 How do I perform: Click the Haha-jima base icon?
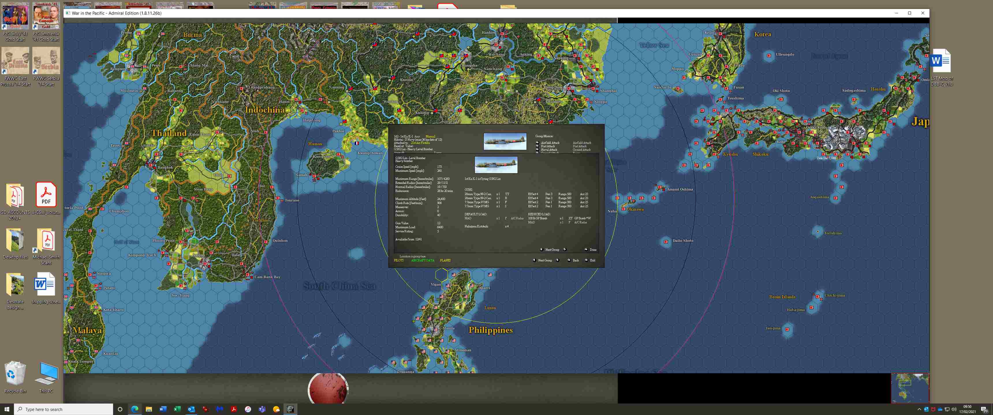pyautogui.click(x=811, y=308)
